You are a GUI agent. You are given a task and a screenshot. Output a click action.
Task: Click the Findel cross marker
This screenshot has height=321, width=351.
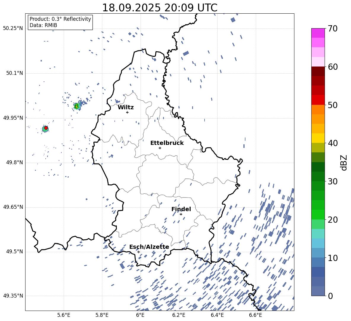click(x=181, y=214)
